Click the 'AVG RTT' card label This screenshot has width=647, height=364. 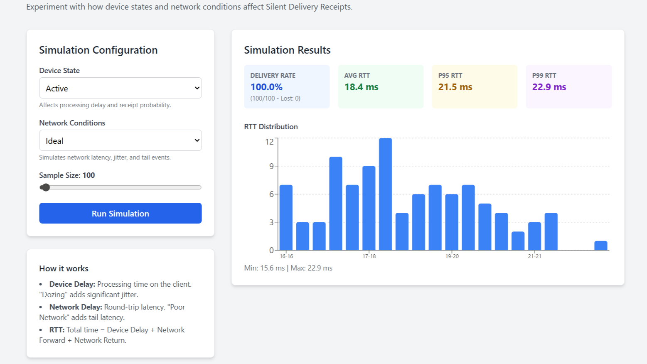(357, 76)
